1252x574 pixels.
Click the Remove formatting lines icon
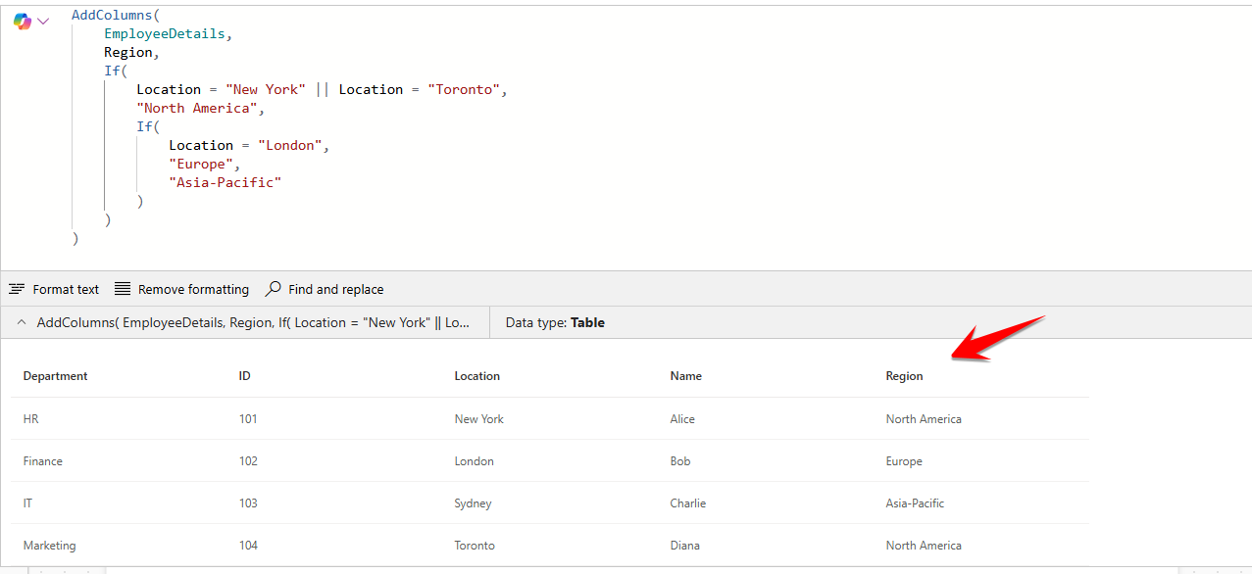click(123, 289)
